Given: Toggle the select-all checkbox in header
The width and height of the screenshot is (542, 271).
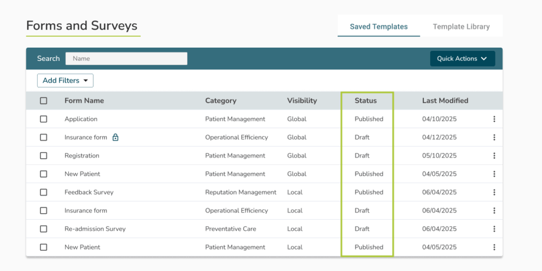Looking at the screenshot, I should tap(43, 101).
